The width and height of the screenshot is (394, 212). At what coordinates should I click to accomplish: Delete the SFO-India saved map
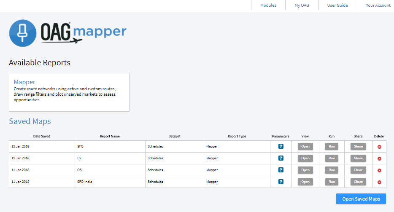379,182
